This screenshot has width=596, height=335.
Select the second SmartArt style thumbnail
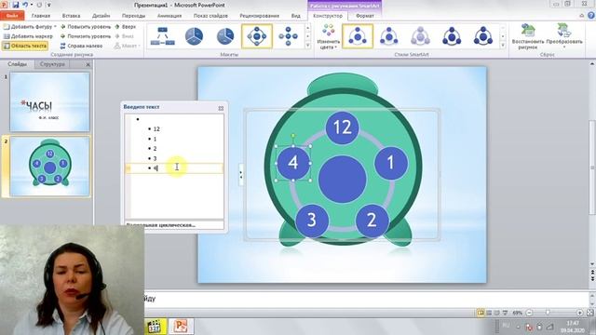[x=389, y=36]
